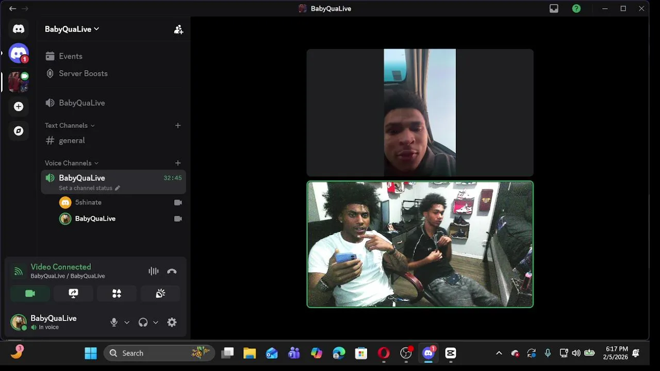Open the Discord server icon with 1 notification
The image size is (660, 371).
[19, 54]
